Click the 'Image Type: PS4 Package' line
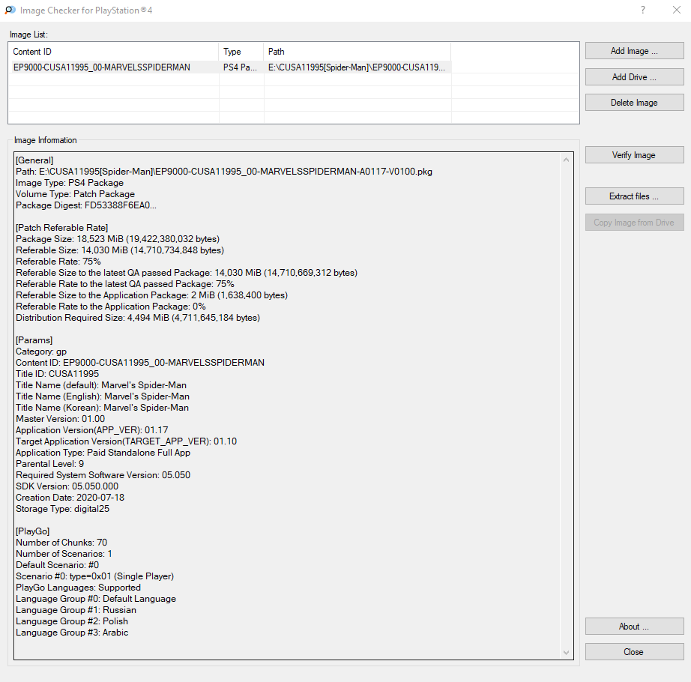The height and width of the screenshot is (682, 691). point(70,183)
